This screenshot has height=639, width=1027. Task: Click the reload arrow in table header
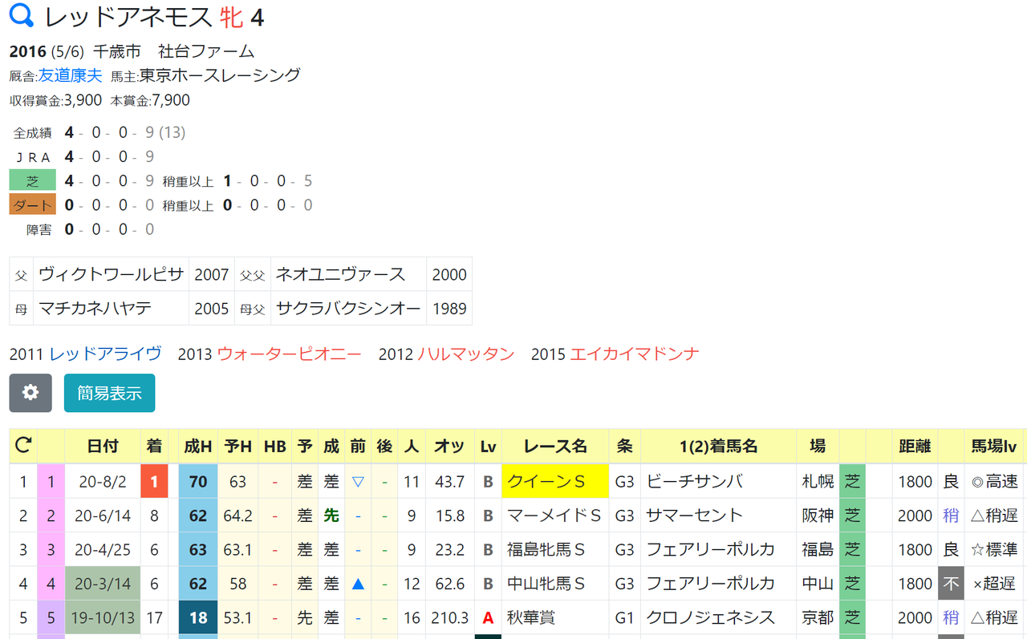[x=23, y=446]
